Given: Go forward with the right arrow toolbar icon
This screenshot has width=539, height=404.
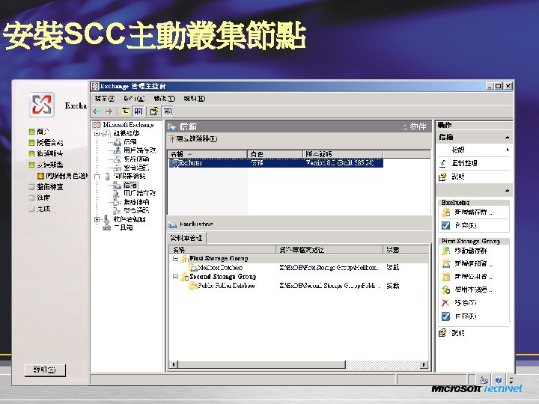Looking at the screenshot, I should click(x=109, y=111).
